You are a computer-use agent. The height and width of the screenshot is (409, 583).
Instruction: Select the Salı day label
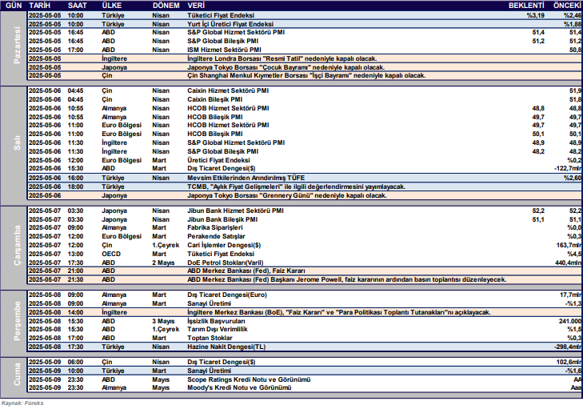17,143
